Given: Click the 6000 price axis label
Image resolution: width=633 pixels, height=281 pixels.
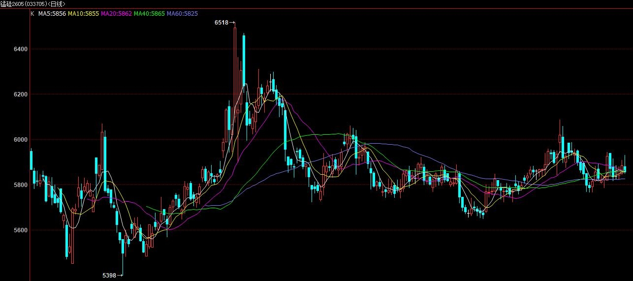Looking at the screenshot, I should coord(20,140).
